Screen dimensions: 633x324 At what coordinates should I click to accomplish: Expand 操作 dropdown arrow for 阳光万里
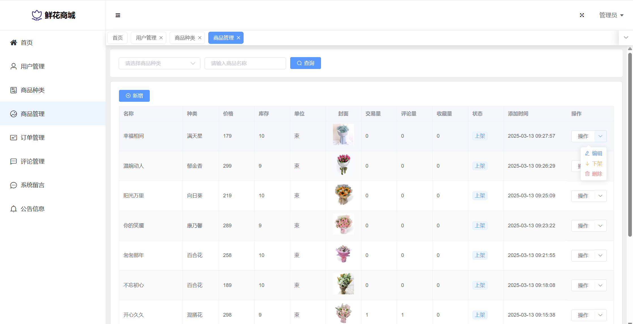point(601,196)
